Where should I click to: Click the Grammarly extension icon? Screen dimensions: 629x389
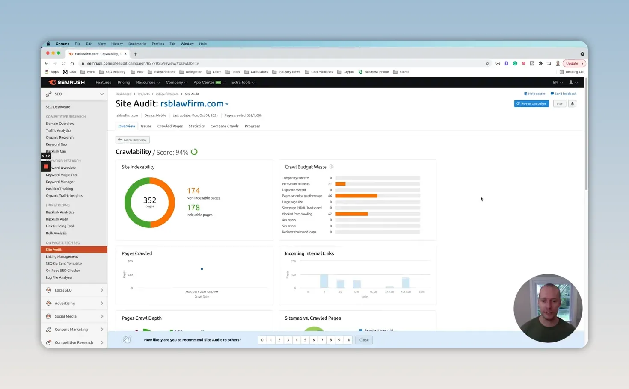pyautogui.click(x=515, y=63)
